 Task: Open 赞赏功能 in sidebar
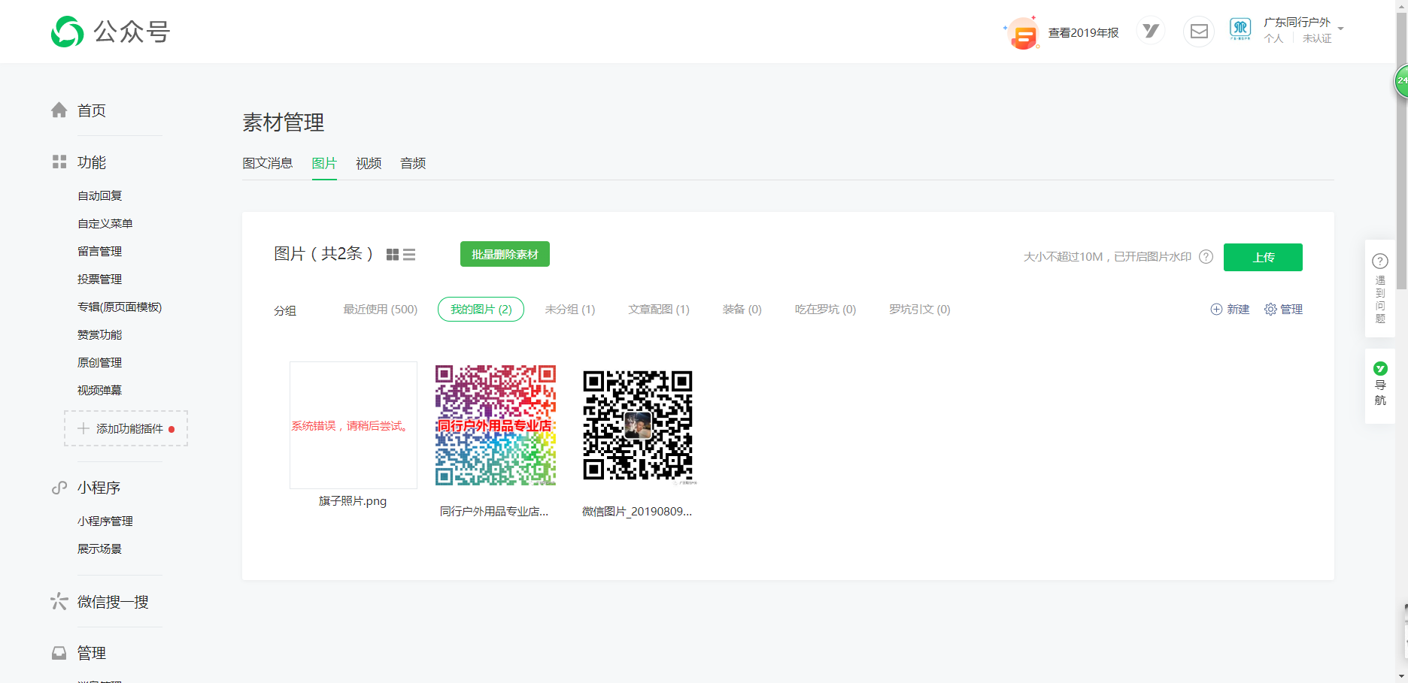tap(99, 334)
